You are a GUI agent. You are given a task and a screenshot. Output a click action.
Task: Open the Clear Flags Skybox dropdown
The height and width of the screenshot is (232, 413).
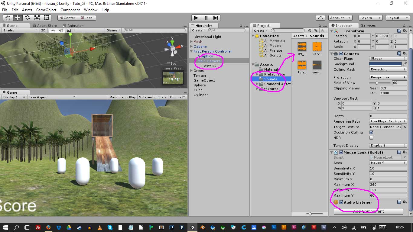(x=388, y=59)
